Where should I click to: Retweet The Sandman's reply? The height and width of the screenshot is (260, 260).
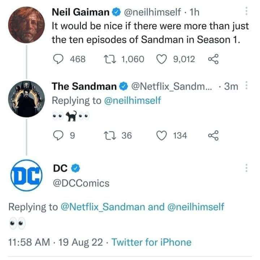[107, 136]
